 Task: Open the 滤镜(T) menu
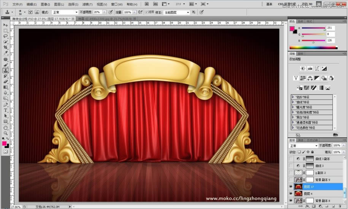coord(87,4)
